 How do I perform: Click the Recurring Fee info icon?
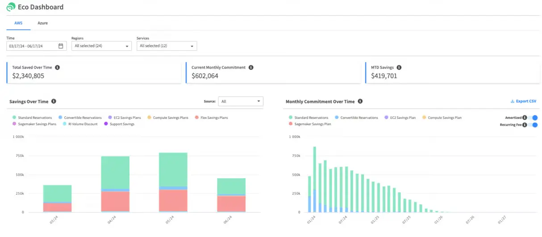(x=525, y=125)
